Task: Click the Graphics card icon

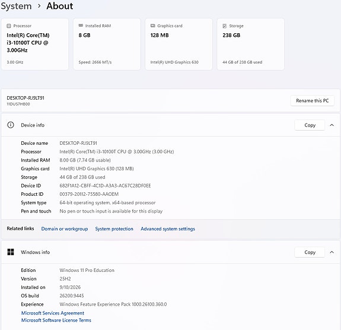Action: coord(153,26)
